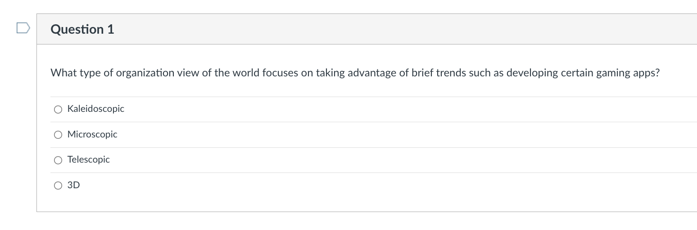This screenshot has height=230, width=697.
Task: Select the Kaleidoscopic radio button
Action: coord(58,109)
